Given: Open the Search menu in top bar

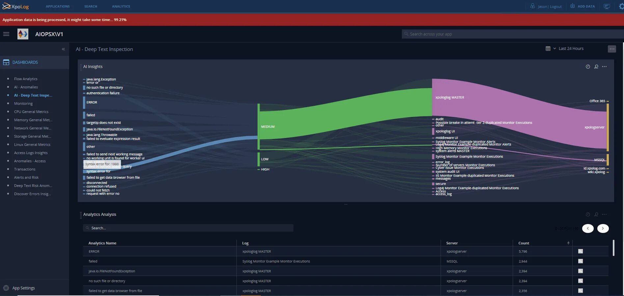Looking at the screenshot, I should [91, 6].
